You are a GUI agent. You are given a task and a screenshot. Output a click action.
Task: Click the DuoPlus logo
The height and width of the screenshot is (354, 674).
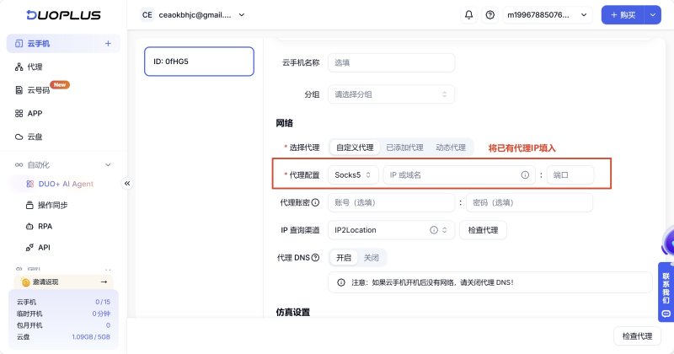coord(64,15)
